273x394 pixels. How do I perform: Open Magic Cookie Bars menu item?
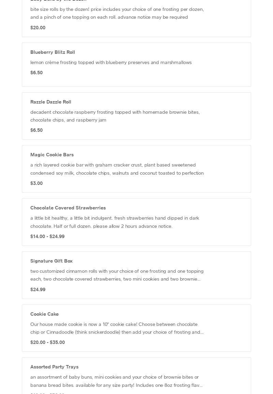pyautogui.click(x=136, y=169)
